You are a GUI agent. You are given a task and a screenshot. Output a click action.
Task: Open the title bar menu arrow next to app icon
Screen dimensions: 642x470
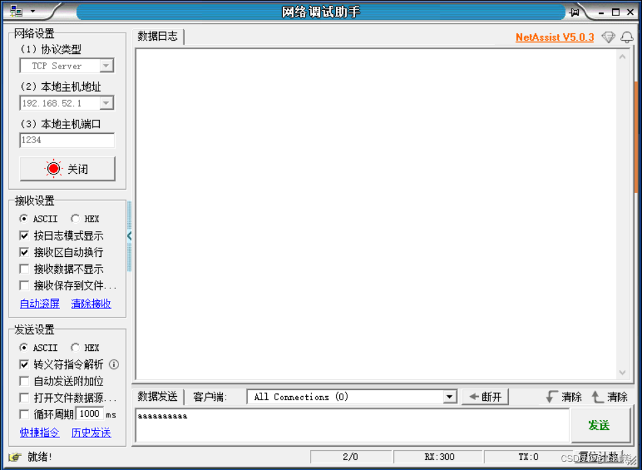(33, 11)
